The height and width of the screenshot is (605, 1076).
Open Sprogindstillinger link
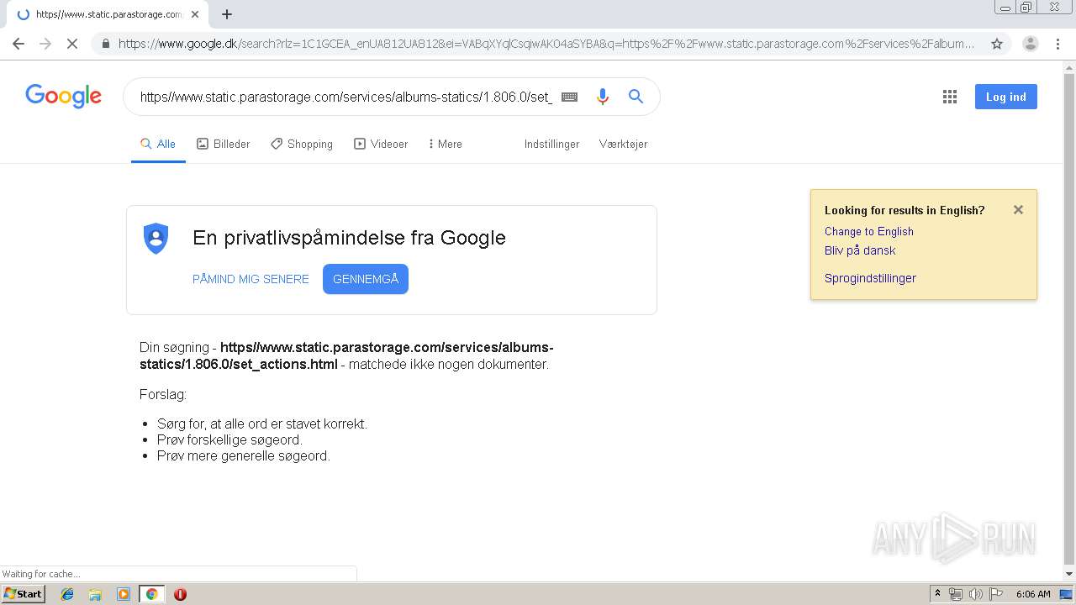870,278
